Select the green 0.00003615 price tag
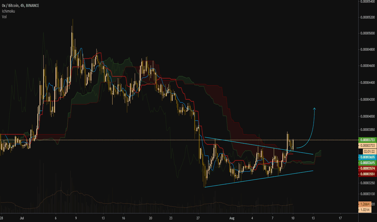Screen dimensions: 377x222 pyautogui.click(x=367, y=163)
